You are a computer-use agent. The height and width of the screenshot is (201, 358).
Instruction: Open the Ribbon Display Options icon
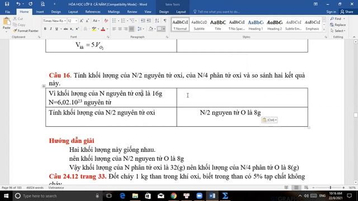[x=315, y=4]
